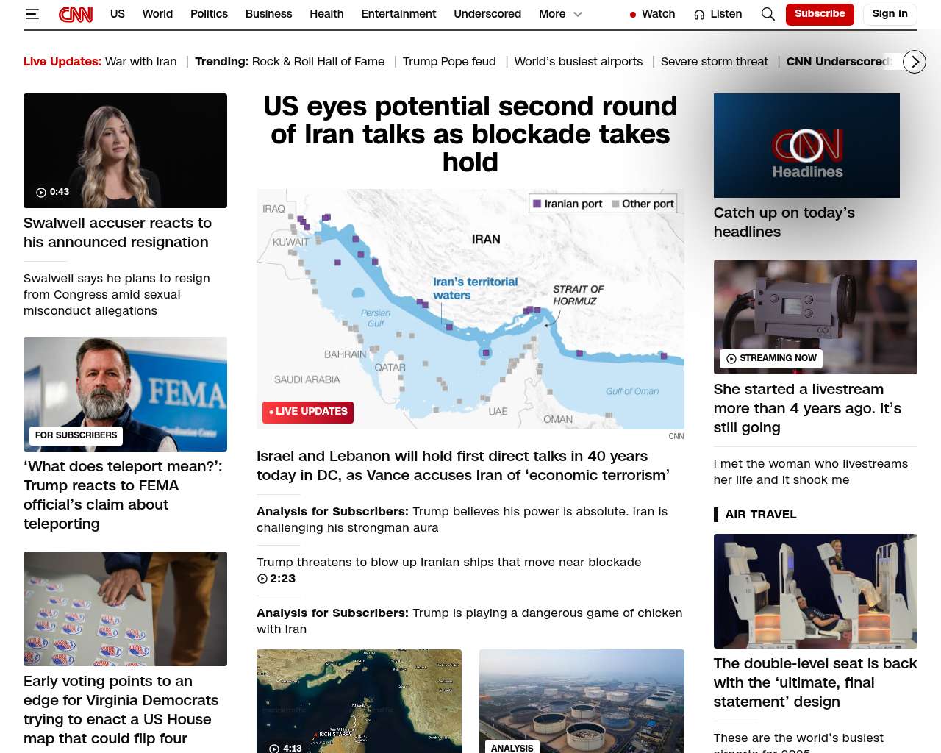The image size is (941, 753).
Task: Click the CNN logo
Action: click(x=76, y=14)
